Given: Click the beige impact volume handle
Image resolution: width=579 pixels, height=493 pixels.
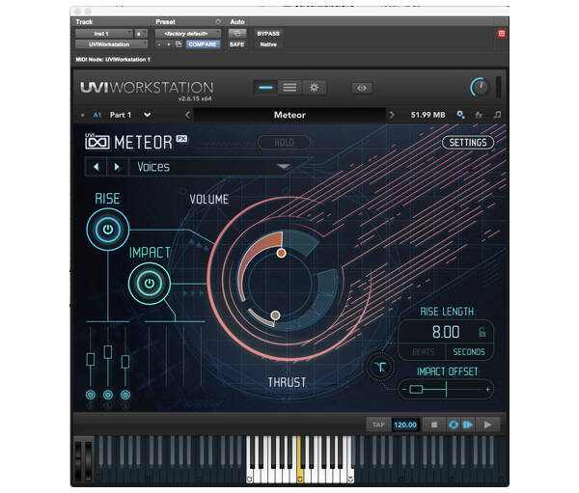Looking at the screenshot, I should pyautogui.click(x=275, y=315).
